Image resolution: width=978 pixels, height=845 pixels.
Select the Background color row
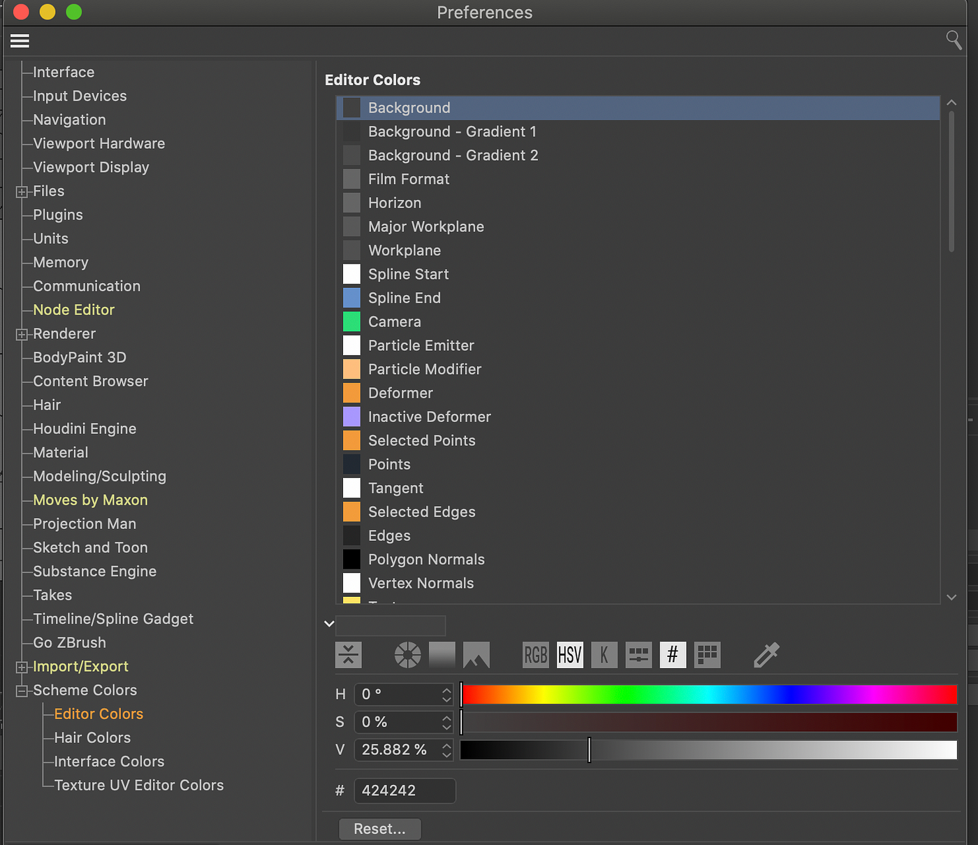(638, 108)
